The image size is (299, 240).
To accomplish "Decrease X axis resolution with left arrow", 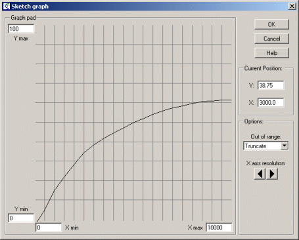I will 260,174.
